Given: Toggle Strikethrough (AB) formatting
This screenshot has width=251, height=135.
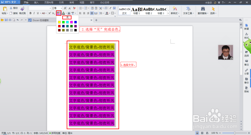Looking at the screenshot, I should (43, 13).
